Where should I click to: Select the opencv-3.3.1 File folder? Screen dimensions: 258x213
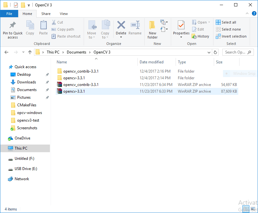147,78
